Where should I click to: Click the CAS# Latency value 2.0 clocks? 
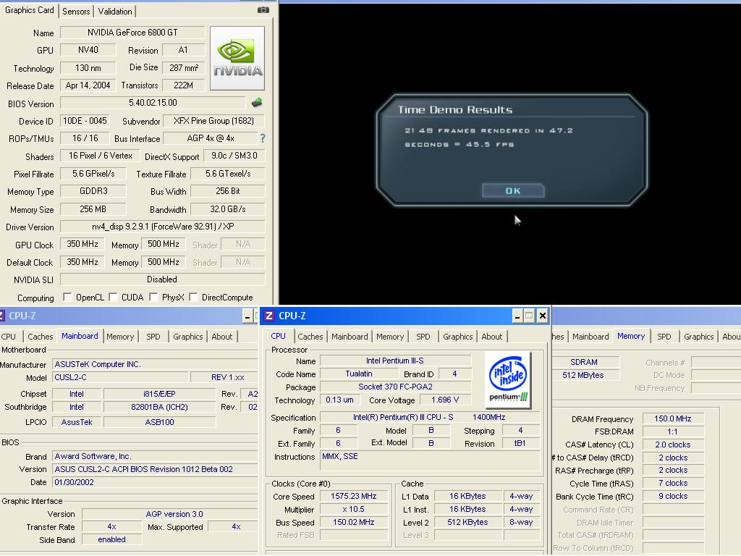(673, 445)
